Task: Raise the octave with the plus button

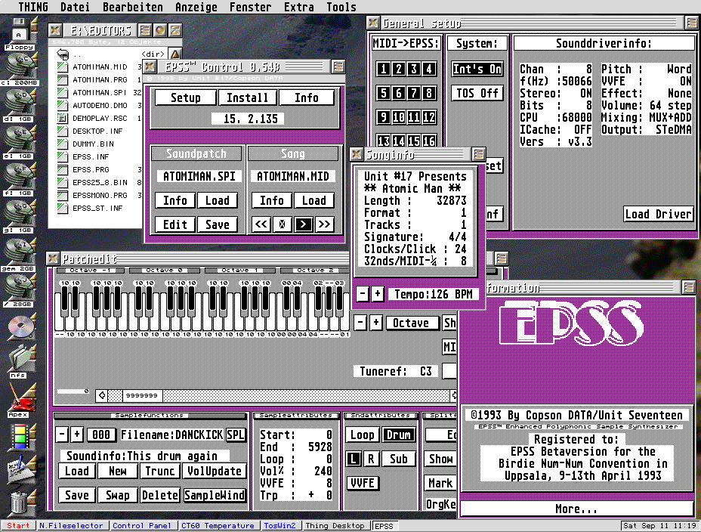Action: [x=376, y=323]
